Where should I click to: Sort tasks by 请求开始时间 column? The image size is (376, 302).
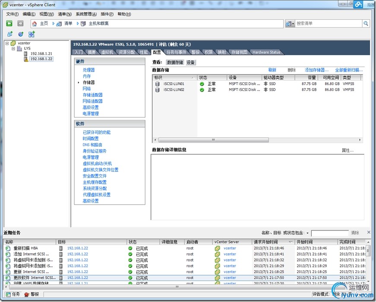coord(273,242)
